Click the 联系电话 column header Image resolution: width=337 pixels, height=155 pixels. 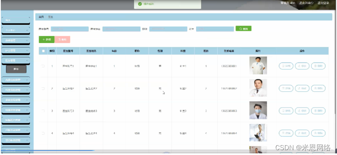(x=229, y=51)
